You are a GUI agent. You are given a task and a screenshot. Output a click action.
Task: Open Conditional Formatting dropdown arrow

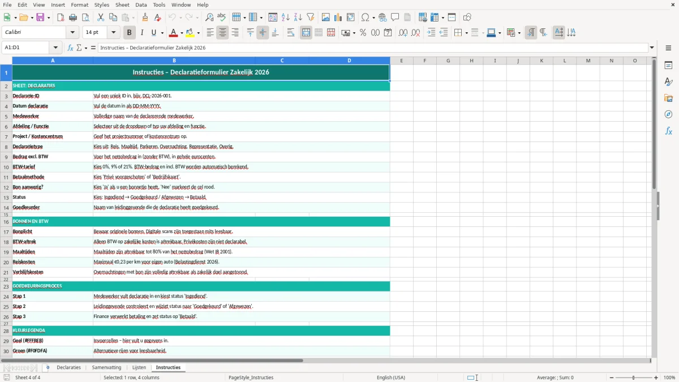tap(519, 33)
